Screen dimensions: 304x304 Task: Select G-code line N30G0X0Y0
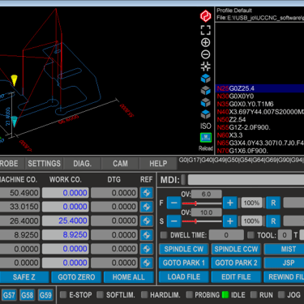click(x=259, y=96)
